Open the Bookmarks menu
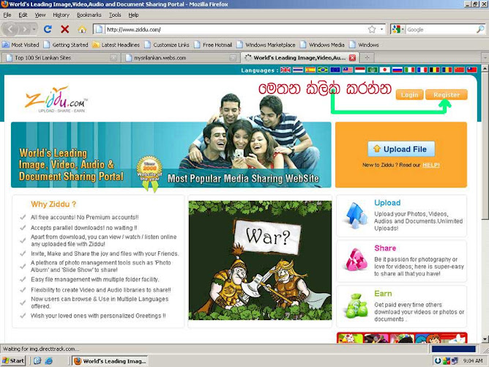 89,15
